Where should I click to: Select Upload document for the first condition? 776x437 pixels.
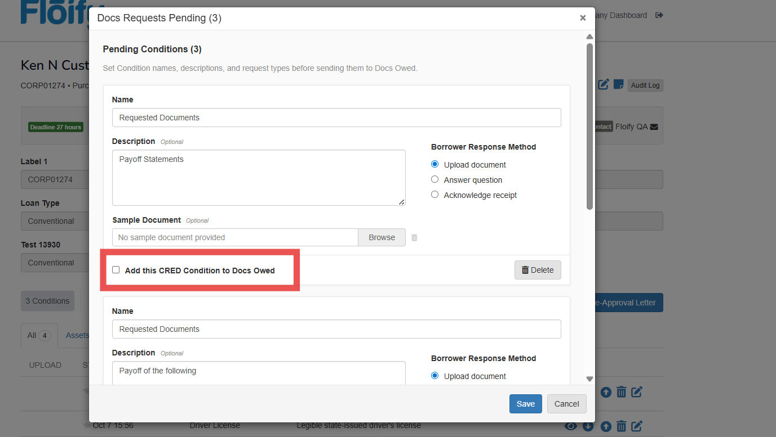click(434, 164)
